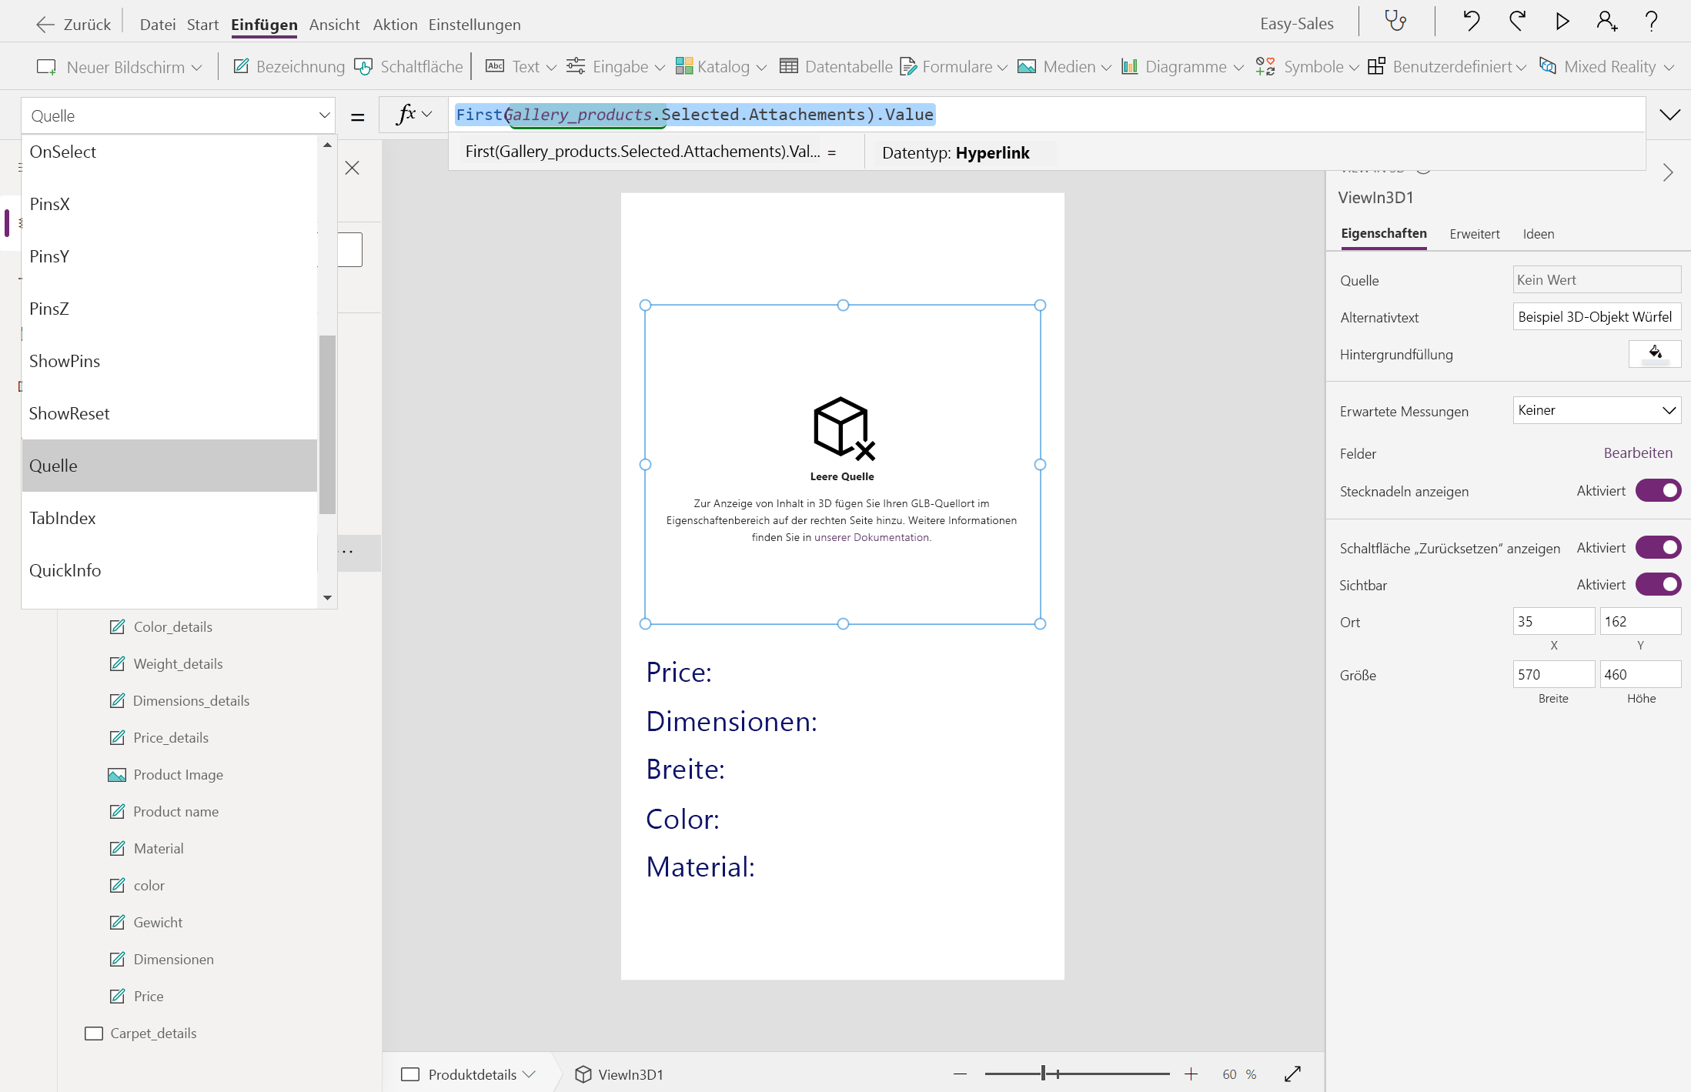
Task: Disable Schaltfläche Zurücksetzen anzeigen toggle
Action: point(1658,548)
